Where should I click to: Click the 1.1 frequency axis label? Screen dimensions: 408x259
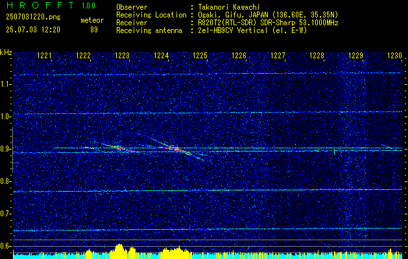click(5, 84)
